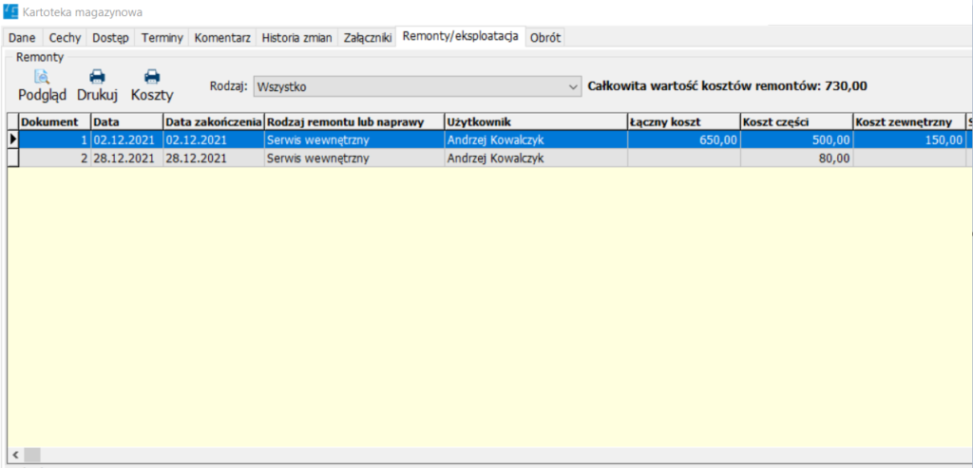973x468 pixels.
Task: Click the Koszt części column header
Action: coord(795,122)
